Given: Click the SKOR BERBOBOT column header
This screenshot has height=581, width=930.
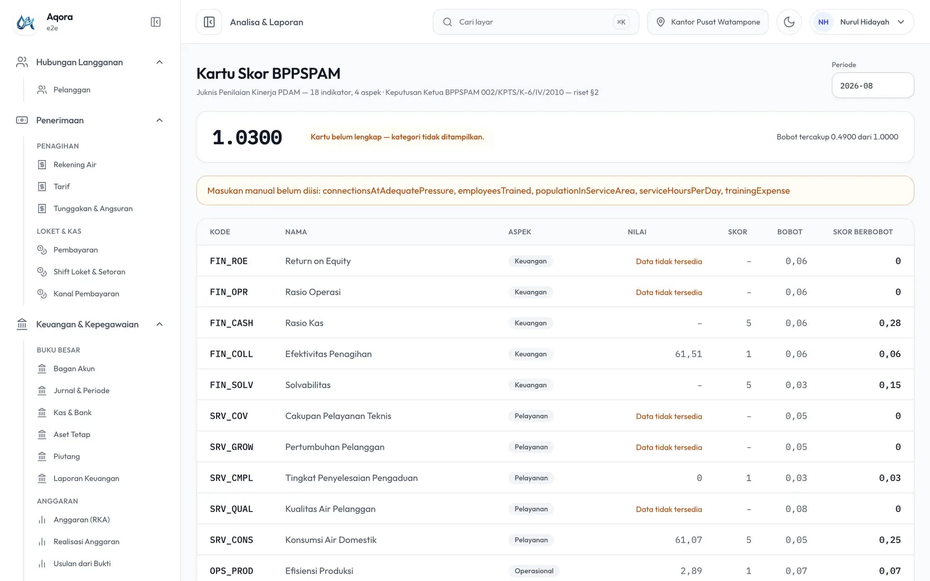Looking at the screenshot, I should click(863, 231).
